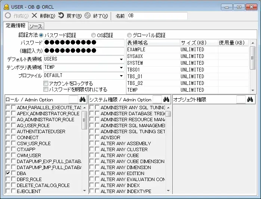Viewport: 261px width, 199px height.
Task: Check the expire password (パスワードを期限切れにする) option
Action: click(46, 89)
